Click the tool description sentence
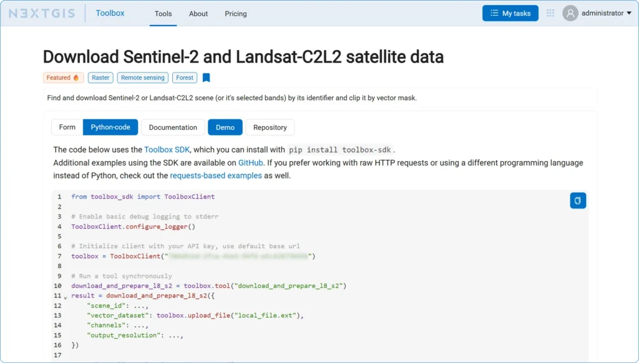 click(x=232, y=98)
